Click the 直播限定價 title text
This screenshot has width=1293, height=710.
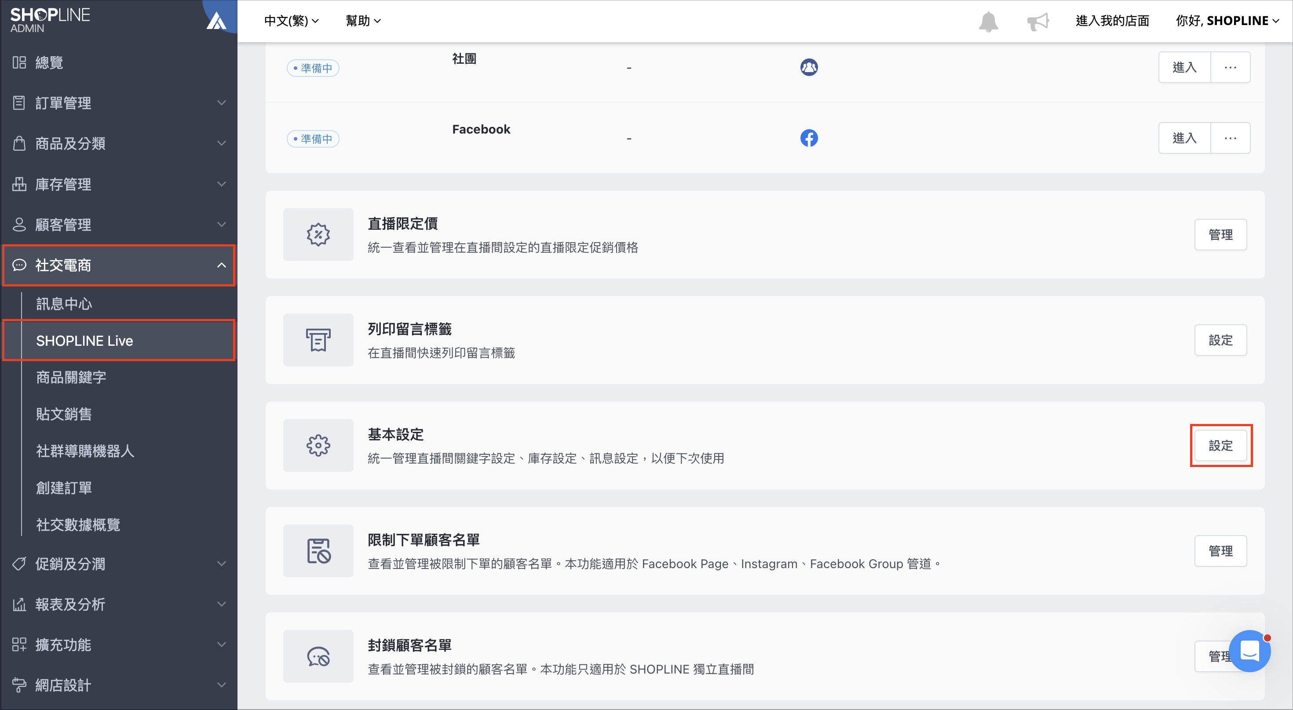pos(402,224)
